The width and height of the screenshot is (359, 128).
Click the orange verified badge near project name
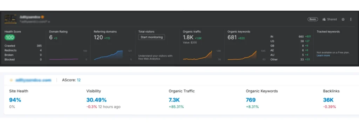pos(42,17)
